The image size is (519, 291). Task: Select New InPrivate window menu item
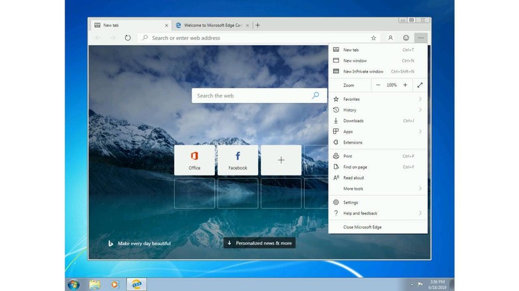pyautogui.click(x=363, y=71)
